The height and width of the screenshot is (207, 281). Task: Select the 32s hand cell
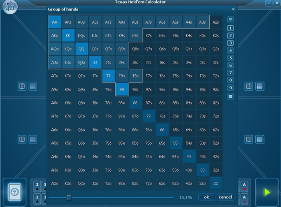pos(216,170)
